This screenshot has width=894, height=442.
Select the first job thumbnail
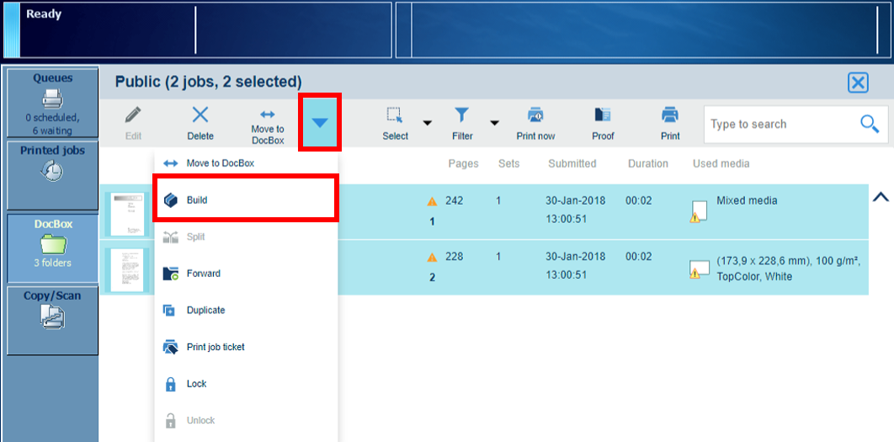click(x=127, y=214)
